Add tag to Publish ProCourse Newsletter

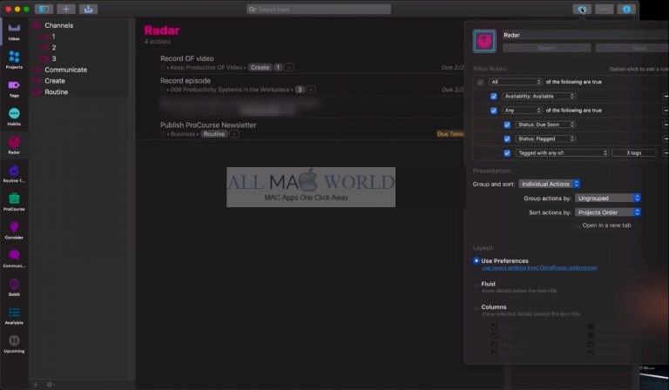(233, 134)
